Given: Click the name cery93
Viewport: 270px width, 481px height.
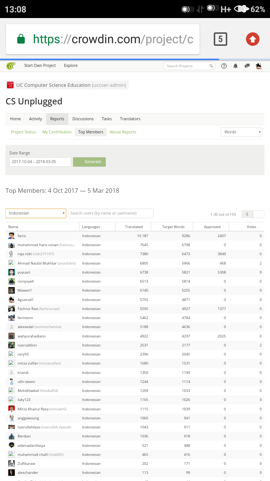Looking at the screenshot, I should click(23, 354).
